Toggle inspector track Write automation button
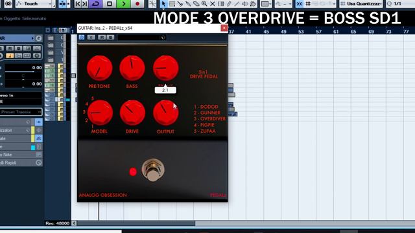The width and height of the screenshot is (415, 233). point(18,49)
